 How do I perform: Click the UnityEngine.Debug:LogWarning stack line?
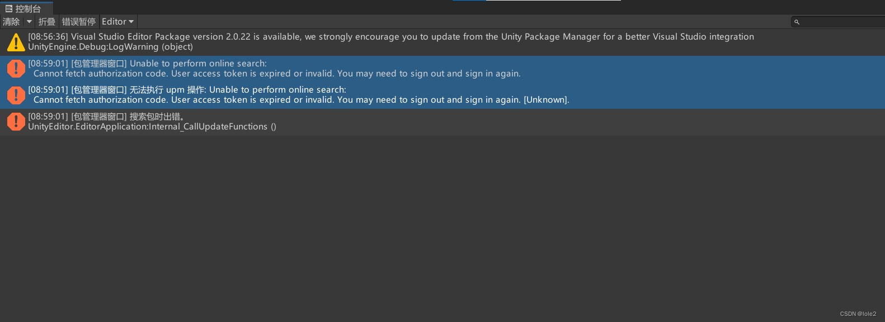110,47
